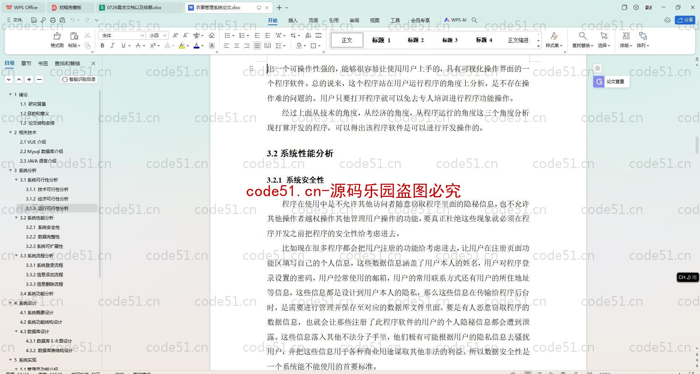Demote outline level with minus button

tap(39, 79)
